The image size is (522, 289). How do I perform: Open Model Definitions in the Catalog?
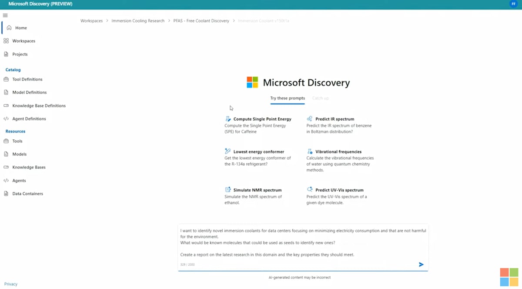[x=30, y=92]
